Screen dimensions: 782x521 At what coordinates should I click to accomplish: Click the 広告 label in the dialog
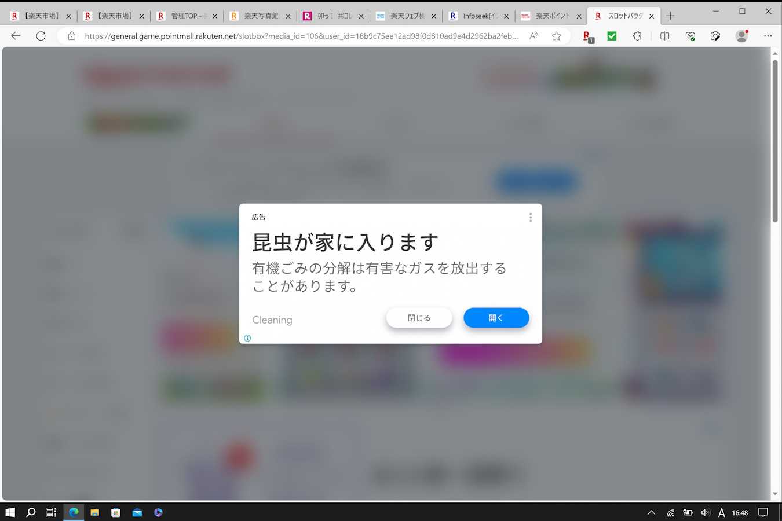[258, 217]
